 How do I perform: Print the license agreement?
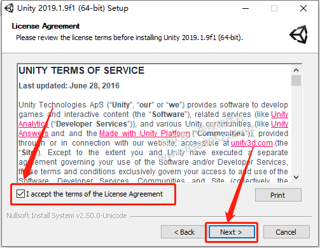pyautogui.click(x=278, y=195)
